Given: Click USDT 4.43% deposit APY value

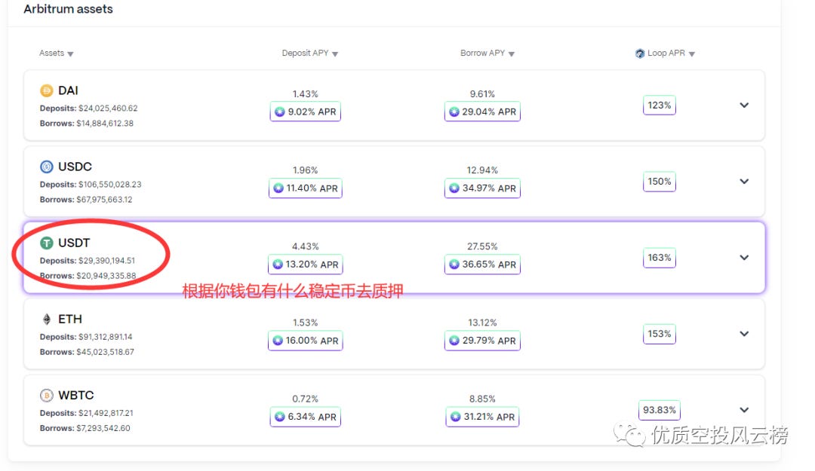Looking at the screenshot, I should (x=305, y=246).
